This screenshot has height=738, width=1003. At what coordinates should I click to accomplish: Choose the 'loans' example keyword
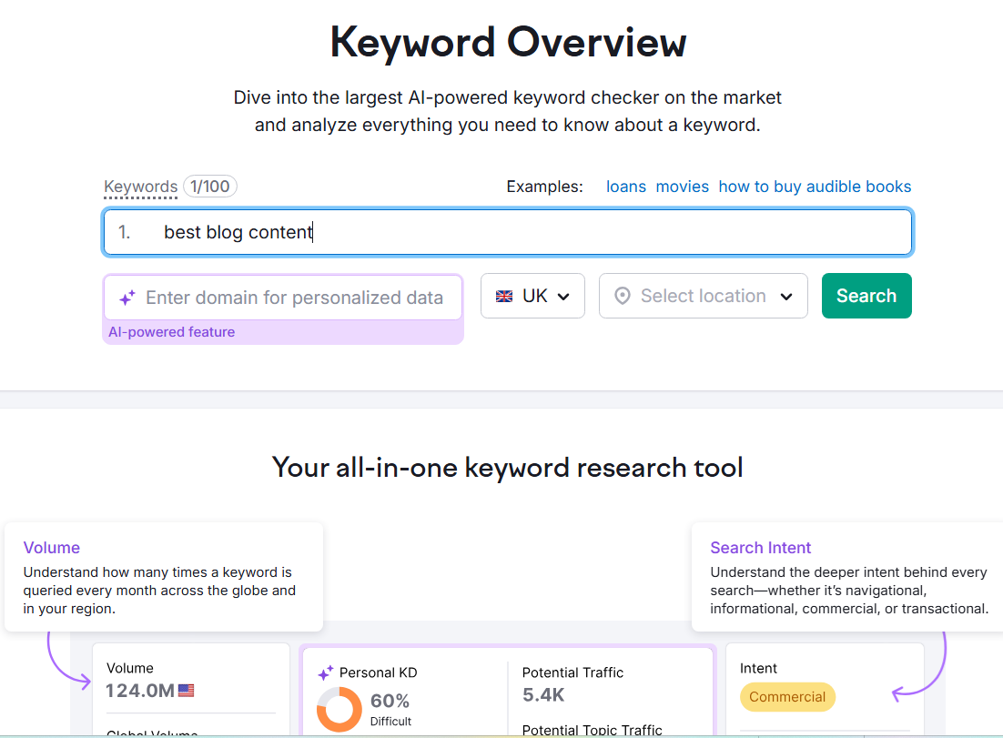(x=626, y=187)
